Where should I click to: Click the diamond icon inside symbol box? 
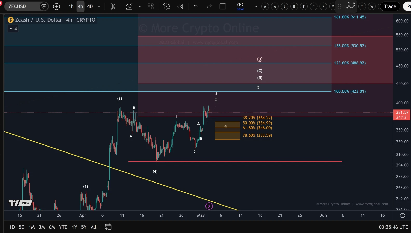click(44, 6)
